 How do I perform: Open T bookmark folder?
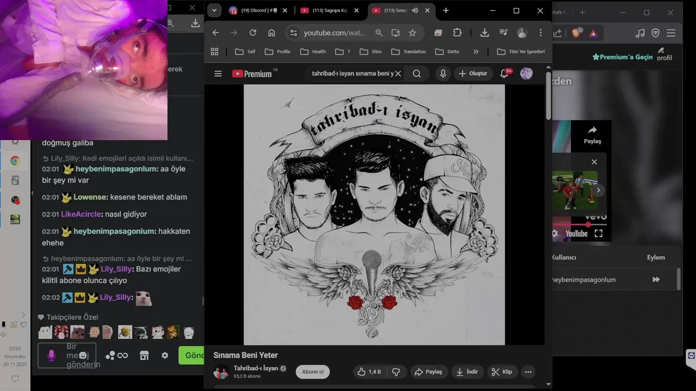[x=343, y=52]
